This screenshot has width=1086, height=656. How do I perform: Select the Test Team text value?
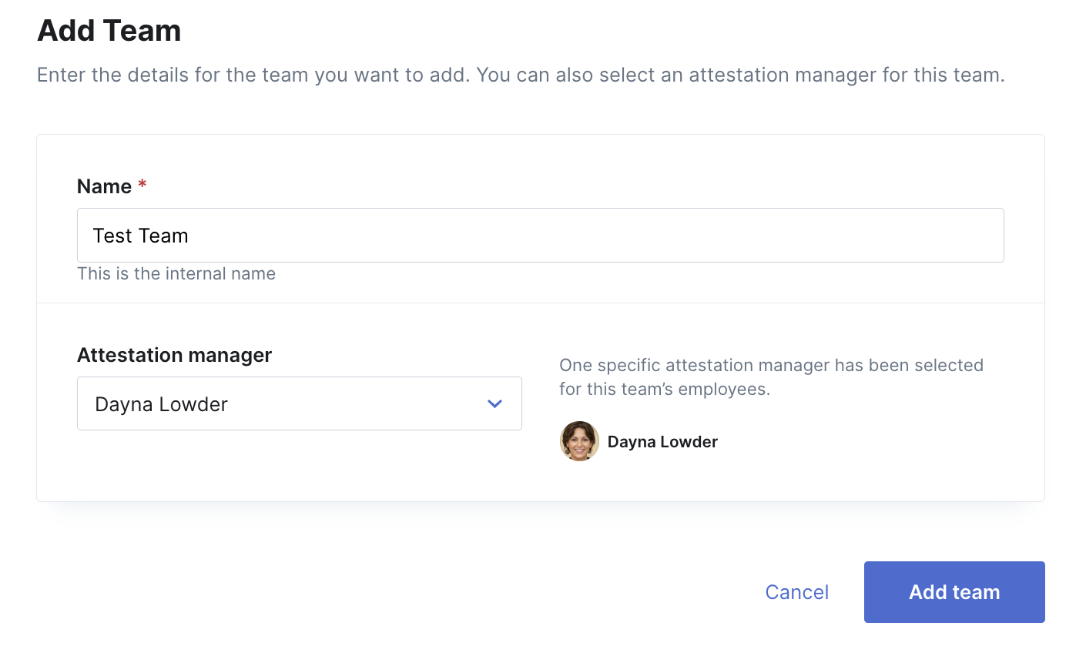pos(141,235)
